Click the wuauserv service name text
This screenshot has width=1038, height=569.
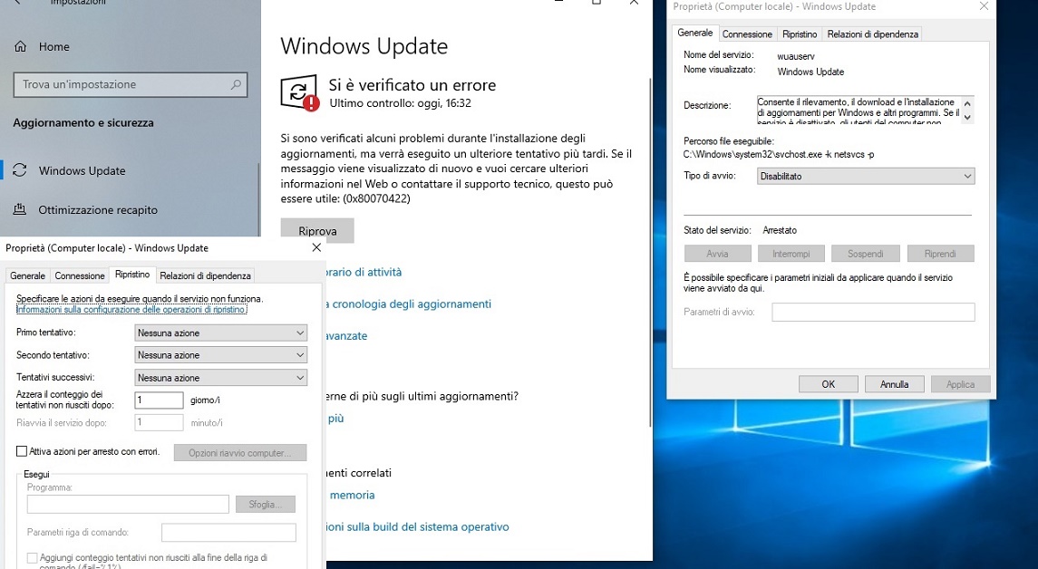pos(796,57)
